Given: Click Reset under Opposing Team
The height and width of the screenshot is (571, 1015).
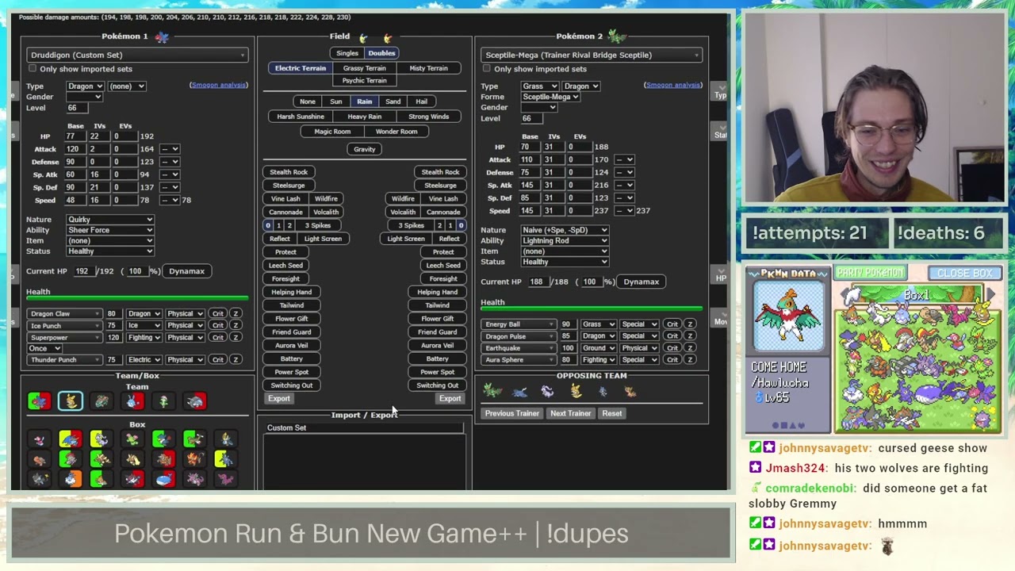Looking at the screenshot, I should tap(611, 413).
